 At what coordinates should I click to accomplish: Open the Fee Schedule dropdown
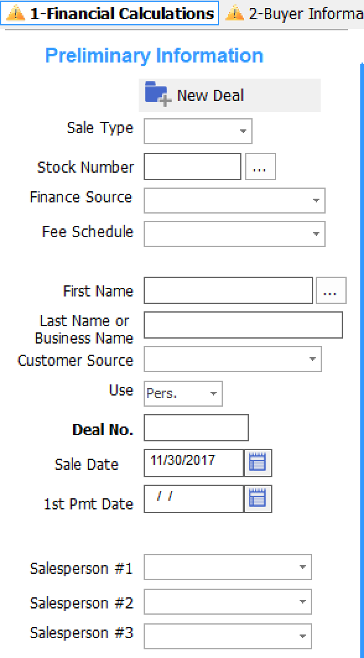click(x=316, y=234)
